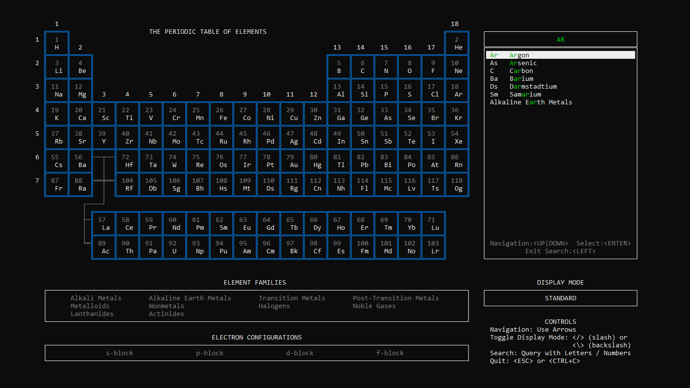690x388 pixels.
Task: Select the f-block electron configuration
Action: tap(390, 353)
